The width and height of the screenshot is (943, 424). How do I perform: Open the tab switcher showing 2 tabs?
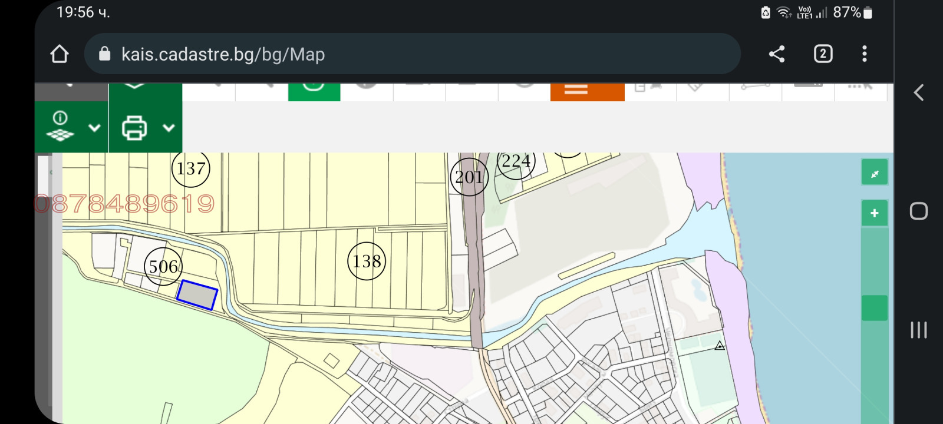(x=823, y=54)
